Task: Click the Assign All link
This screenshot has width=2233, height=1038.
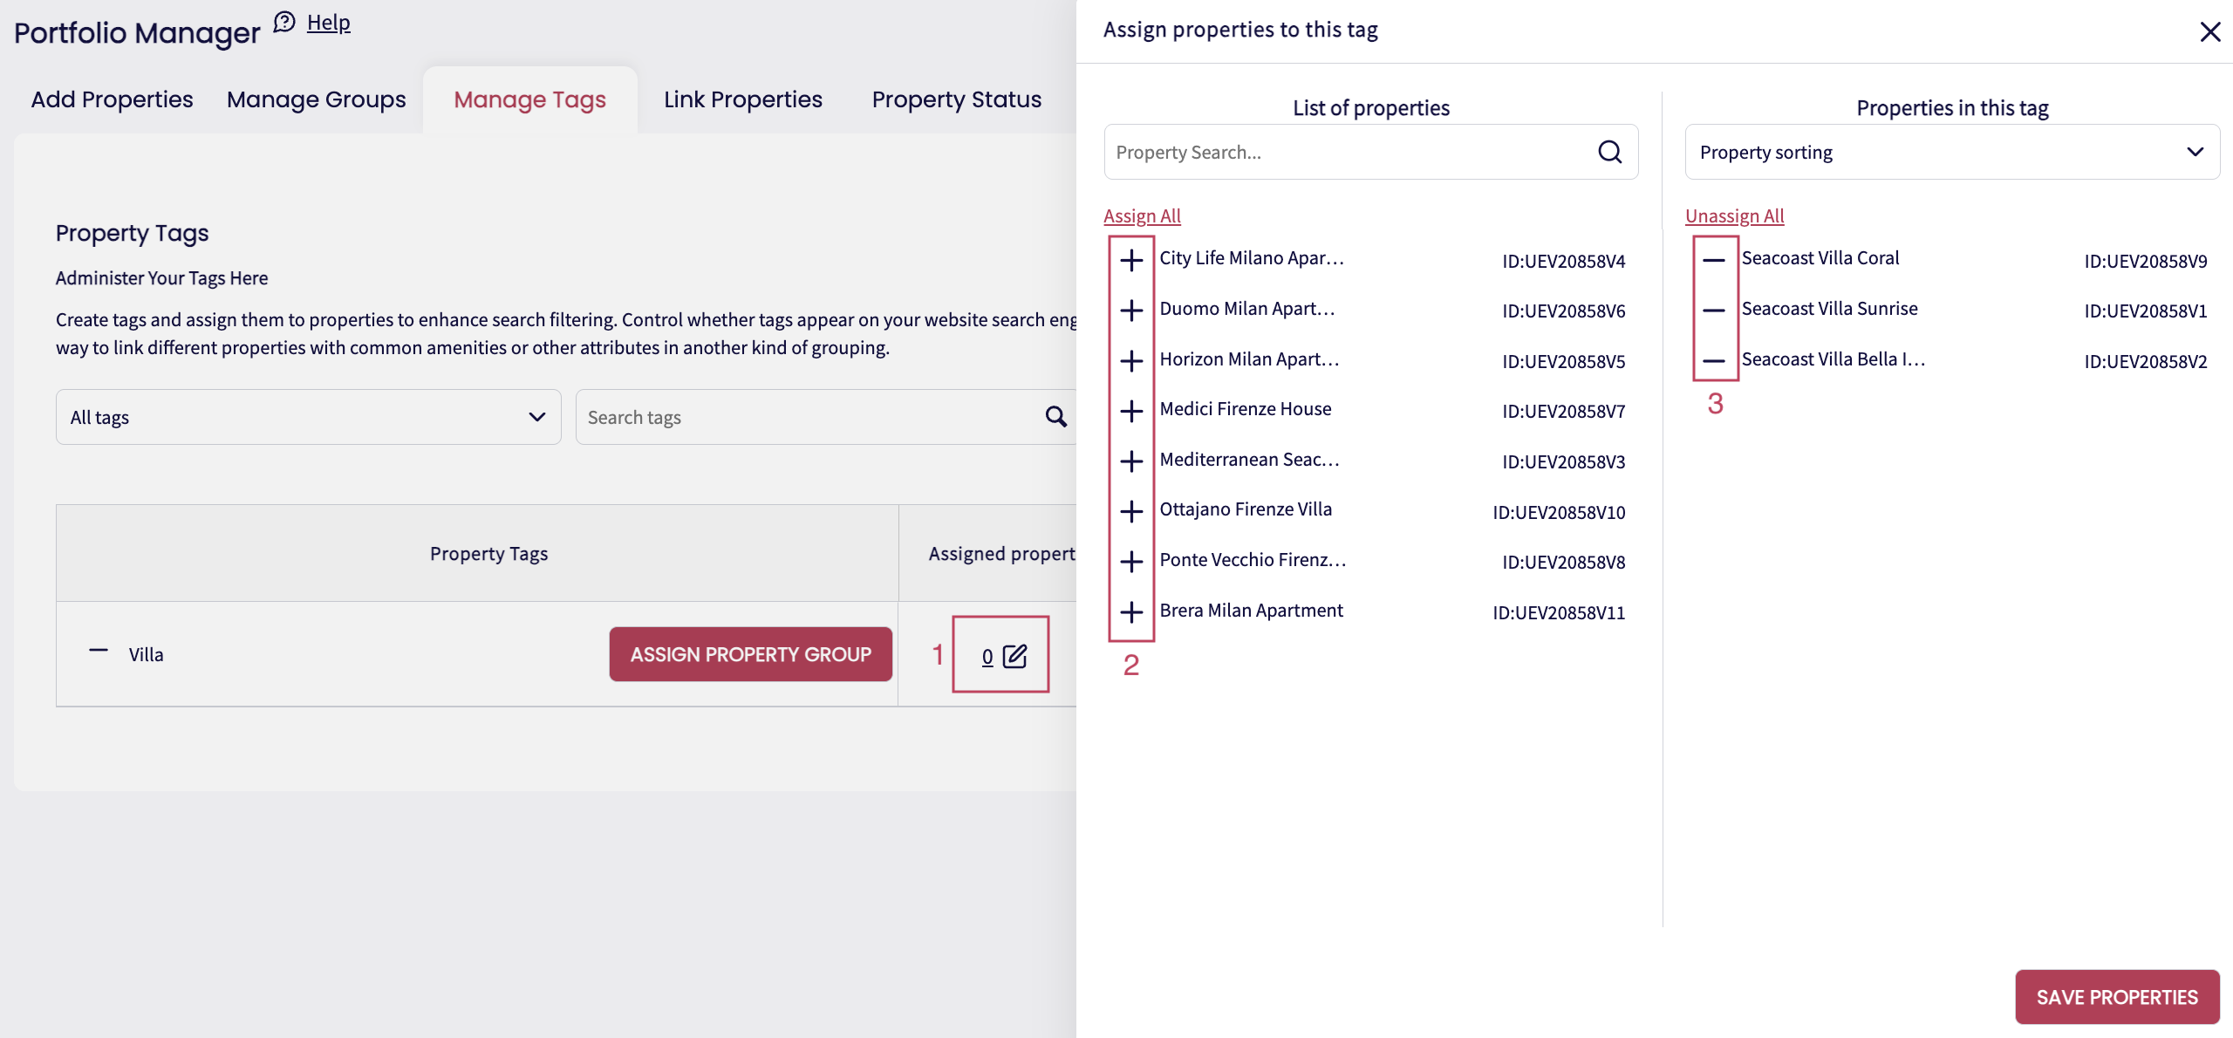Action: (1142, 215)
